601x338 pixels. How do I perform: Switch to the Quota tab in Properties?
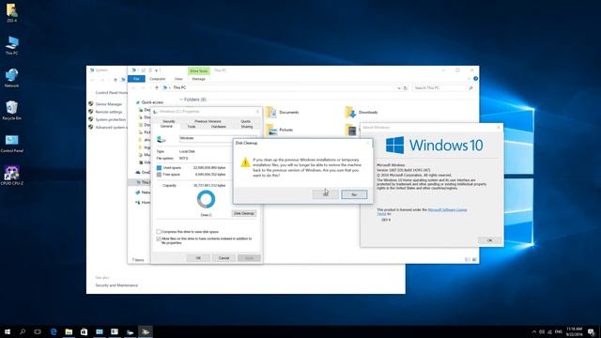click(x=246, y=121)
